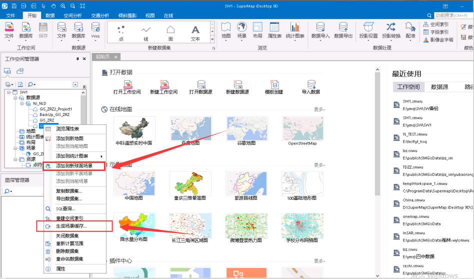Image resolution: width=474 pixels, height=279 pixels.
Task: Click 空间索引 spatial index button
Action: (435, 24)
